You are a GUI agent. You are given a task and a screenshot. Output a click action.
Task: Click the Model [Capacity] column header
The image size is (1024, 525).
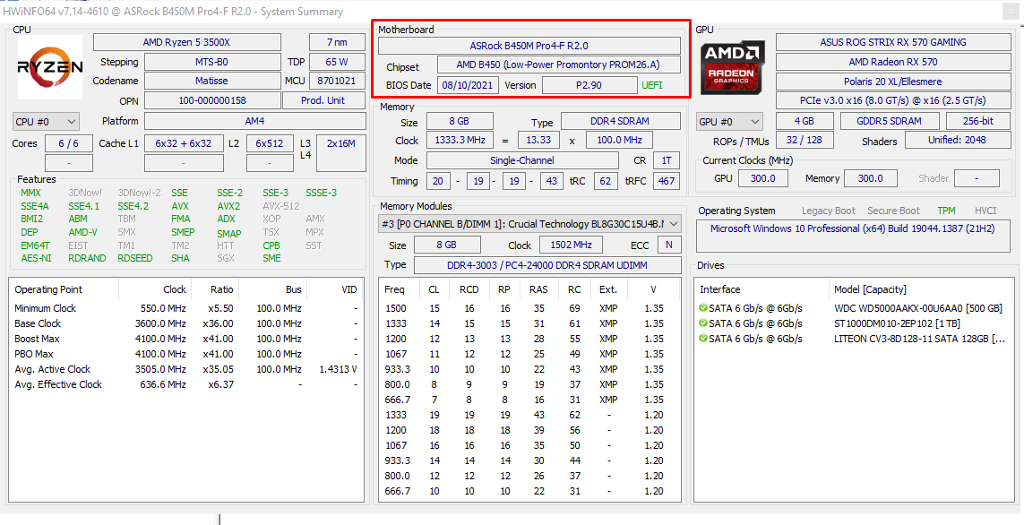pos(870,289)
